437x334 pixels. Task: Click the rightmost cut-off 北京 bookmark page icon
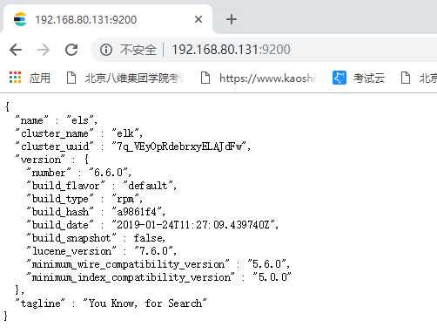[406, 78]
